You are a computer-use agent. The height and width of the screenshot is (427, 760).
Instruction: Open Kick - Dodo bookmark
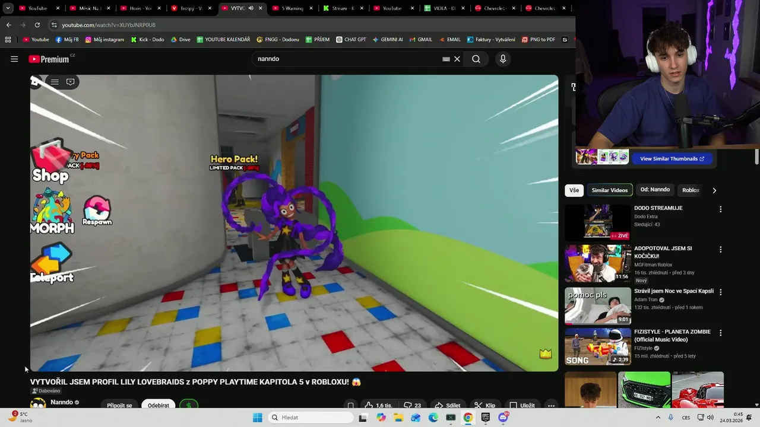point(147,40)
